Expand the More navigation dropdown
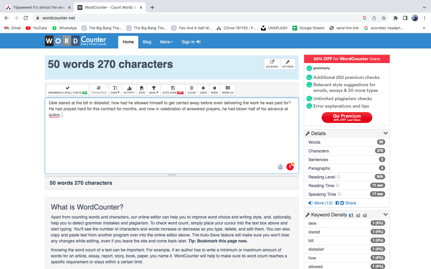The image size is (431, 269). 166,42
